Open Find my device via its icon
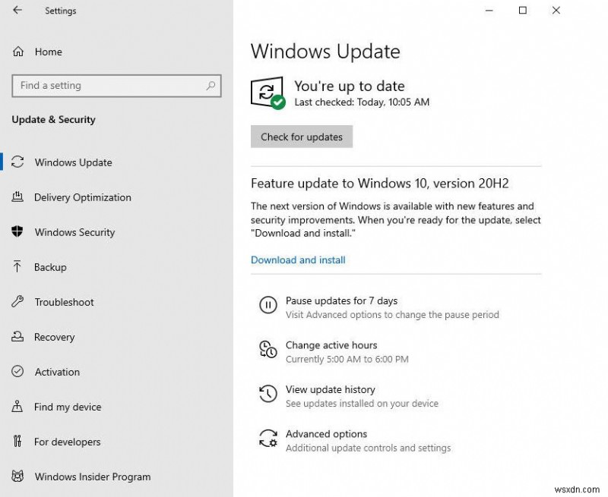 click(x=17, y=407)
